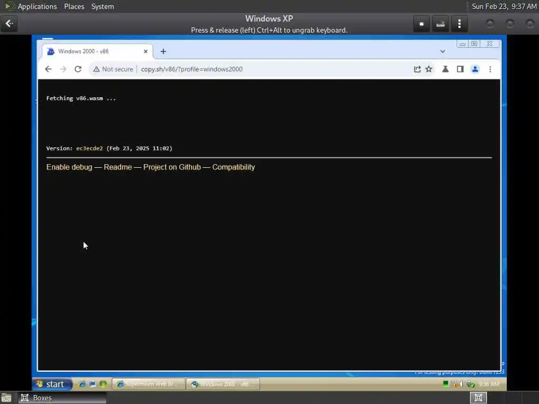Screen dimensions: 539x404
Task: Reload the v86 page
Action: tap(78, 69)
